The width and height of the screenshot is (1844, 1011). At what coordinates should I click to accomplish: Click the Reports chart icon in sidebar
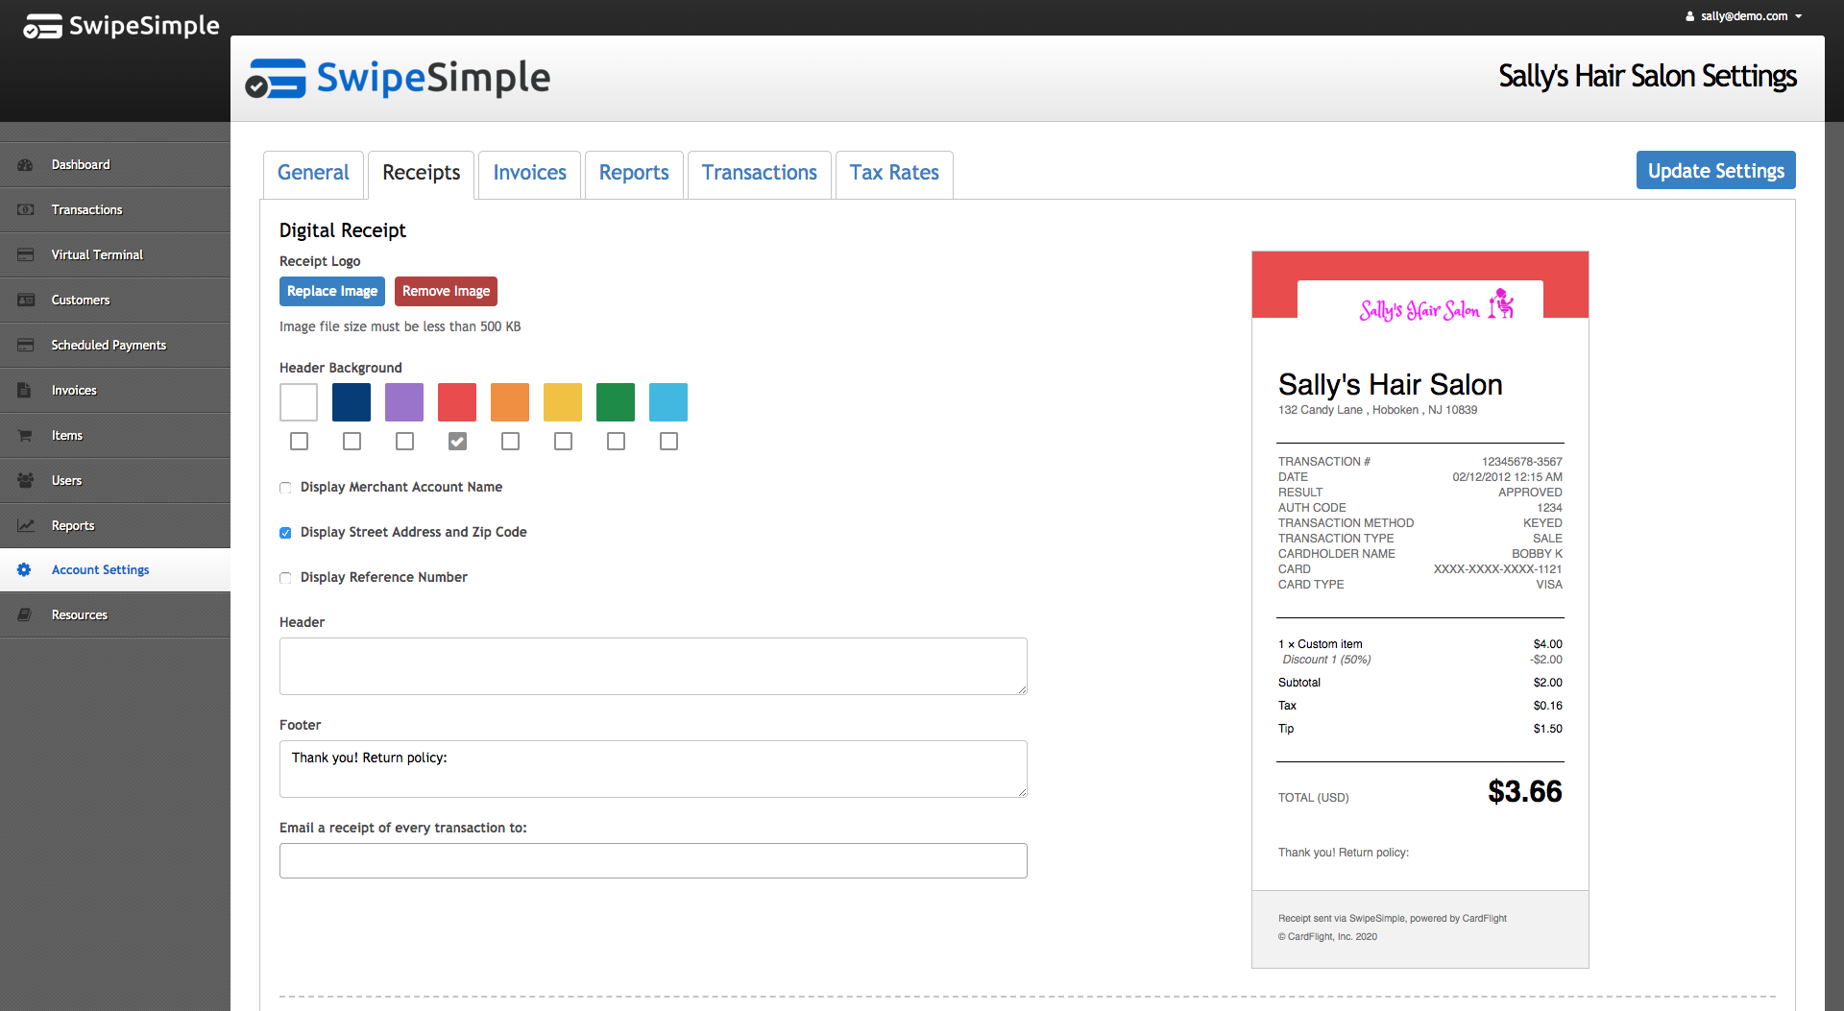point(26,525)
